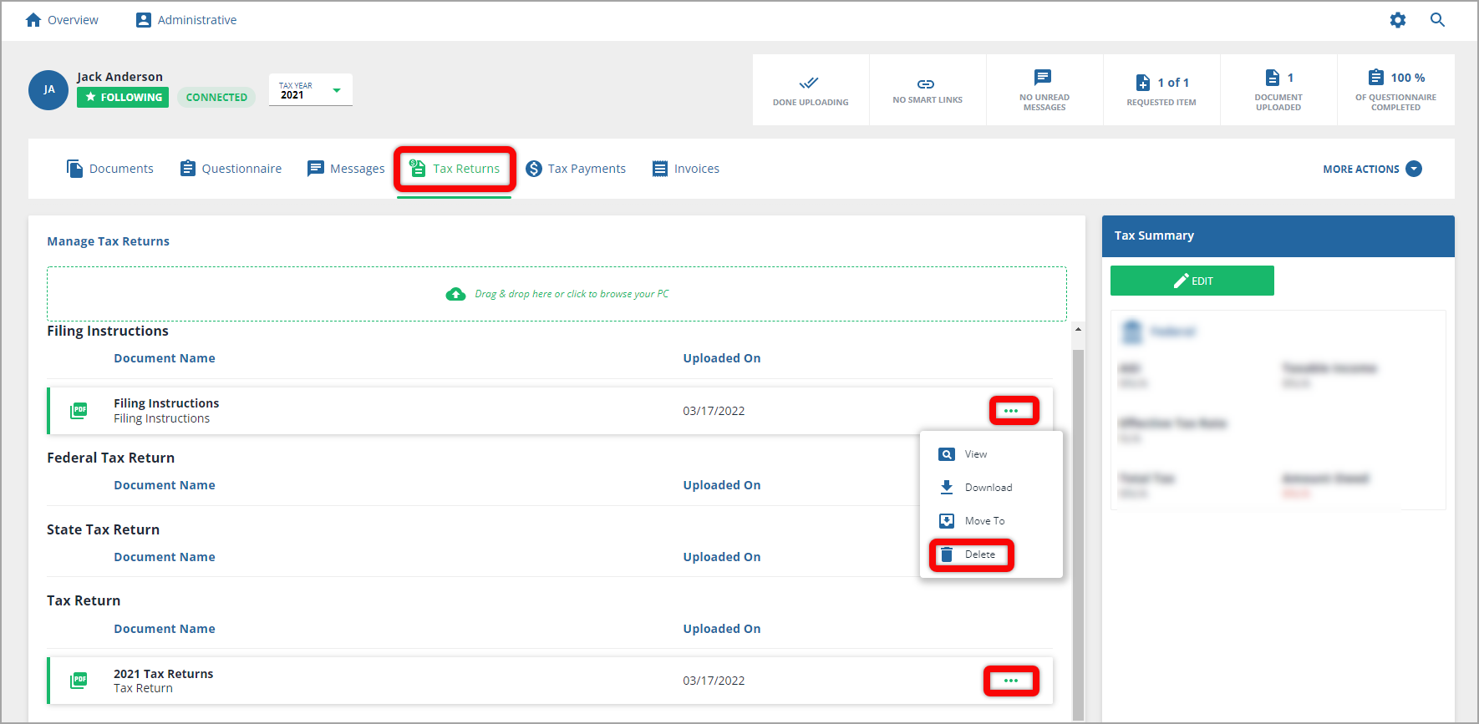This screenshot has width=1479, height=724.
Task: Open the settings gear icon
Action: tap(1397, 20)
